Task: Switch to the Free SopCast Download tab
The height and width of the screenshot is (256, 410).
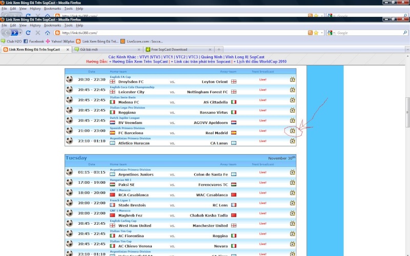Action: coord(178,49)
